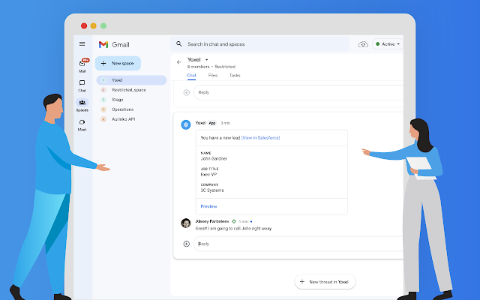
Task: Click the name John Gardner
Action: tap(214, 159)
